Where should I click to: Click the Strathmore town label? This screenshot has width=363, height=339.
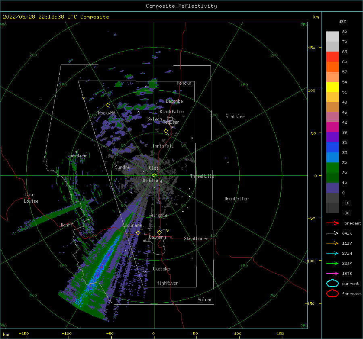point(196,239)
